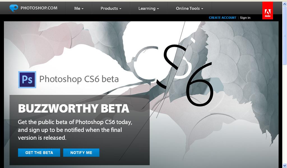Viewport: 287px width, 168px height.
Task: Expand the Learning menu caret
Action: [x=158, y=9]
